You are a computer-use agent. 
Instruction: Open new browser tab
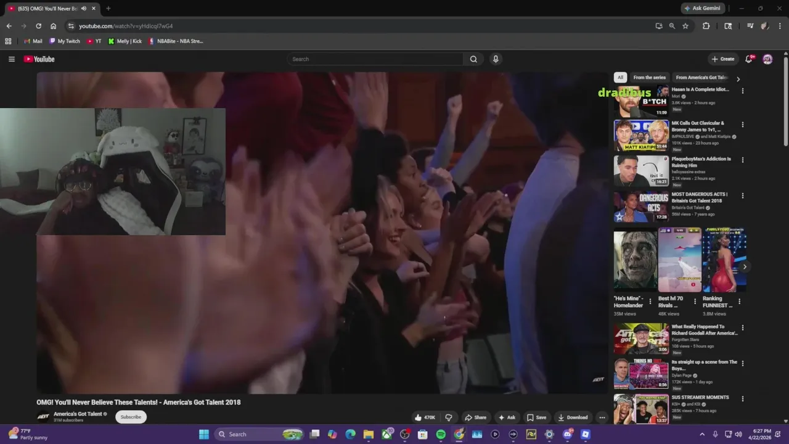[x=108, y=9]
